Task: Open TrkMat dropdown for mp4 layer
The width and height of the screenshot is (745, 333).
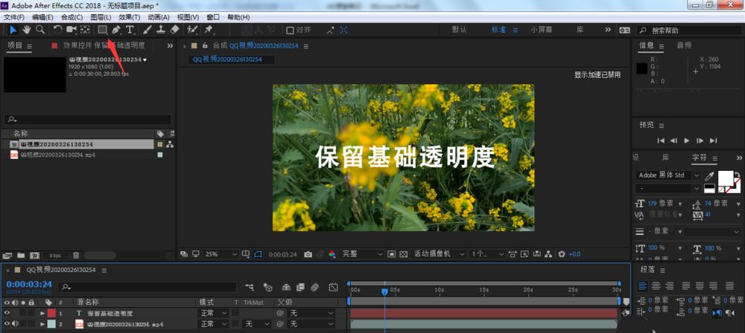Action: 256,324
